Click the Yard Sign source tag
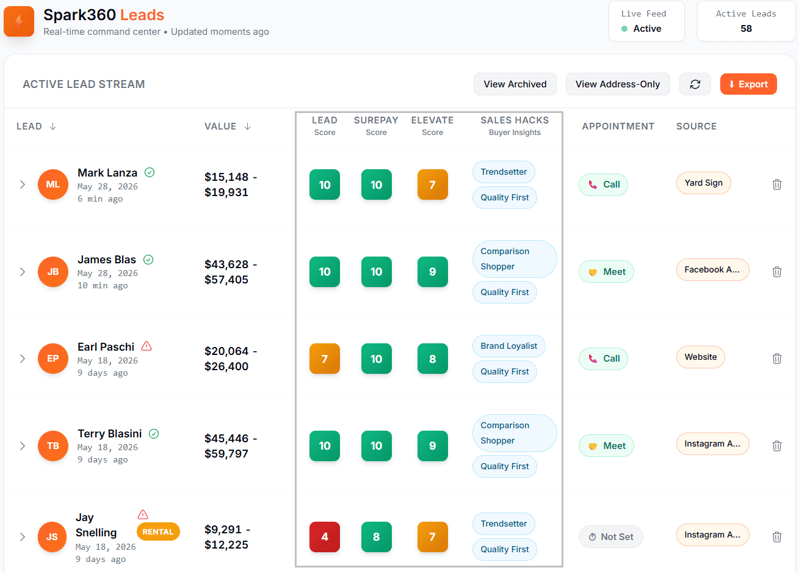Viewport: 799px width, 573px height. point(703,183)
